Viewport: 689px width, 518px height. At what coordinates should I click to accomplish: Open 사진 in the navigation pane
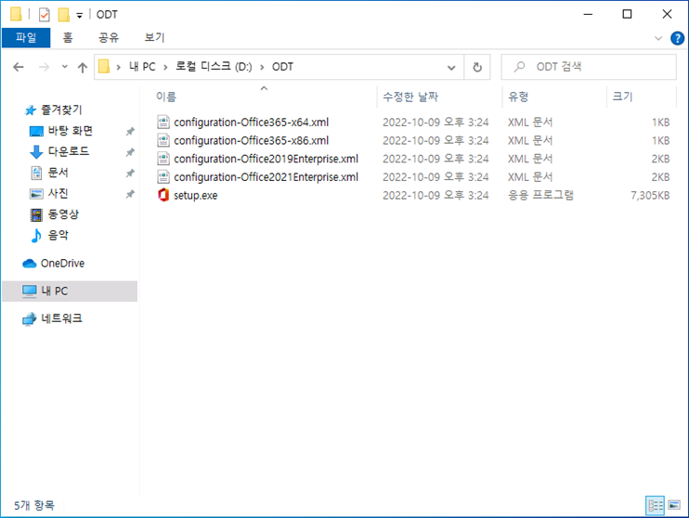pyautogui.click(x=58, y=193)
